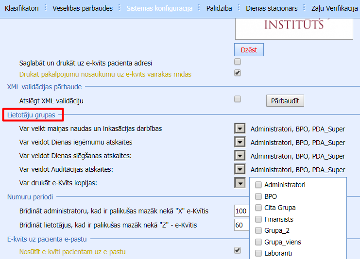Uncheck printing service name in multiple rows
Image resolution: width=360 pixels, height=259 pixels.
pos(238,73)
